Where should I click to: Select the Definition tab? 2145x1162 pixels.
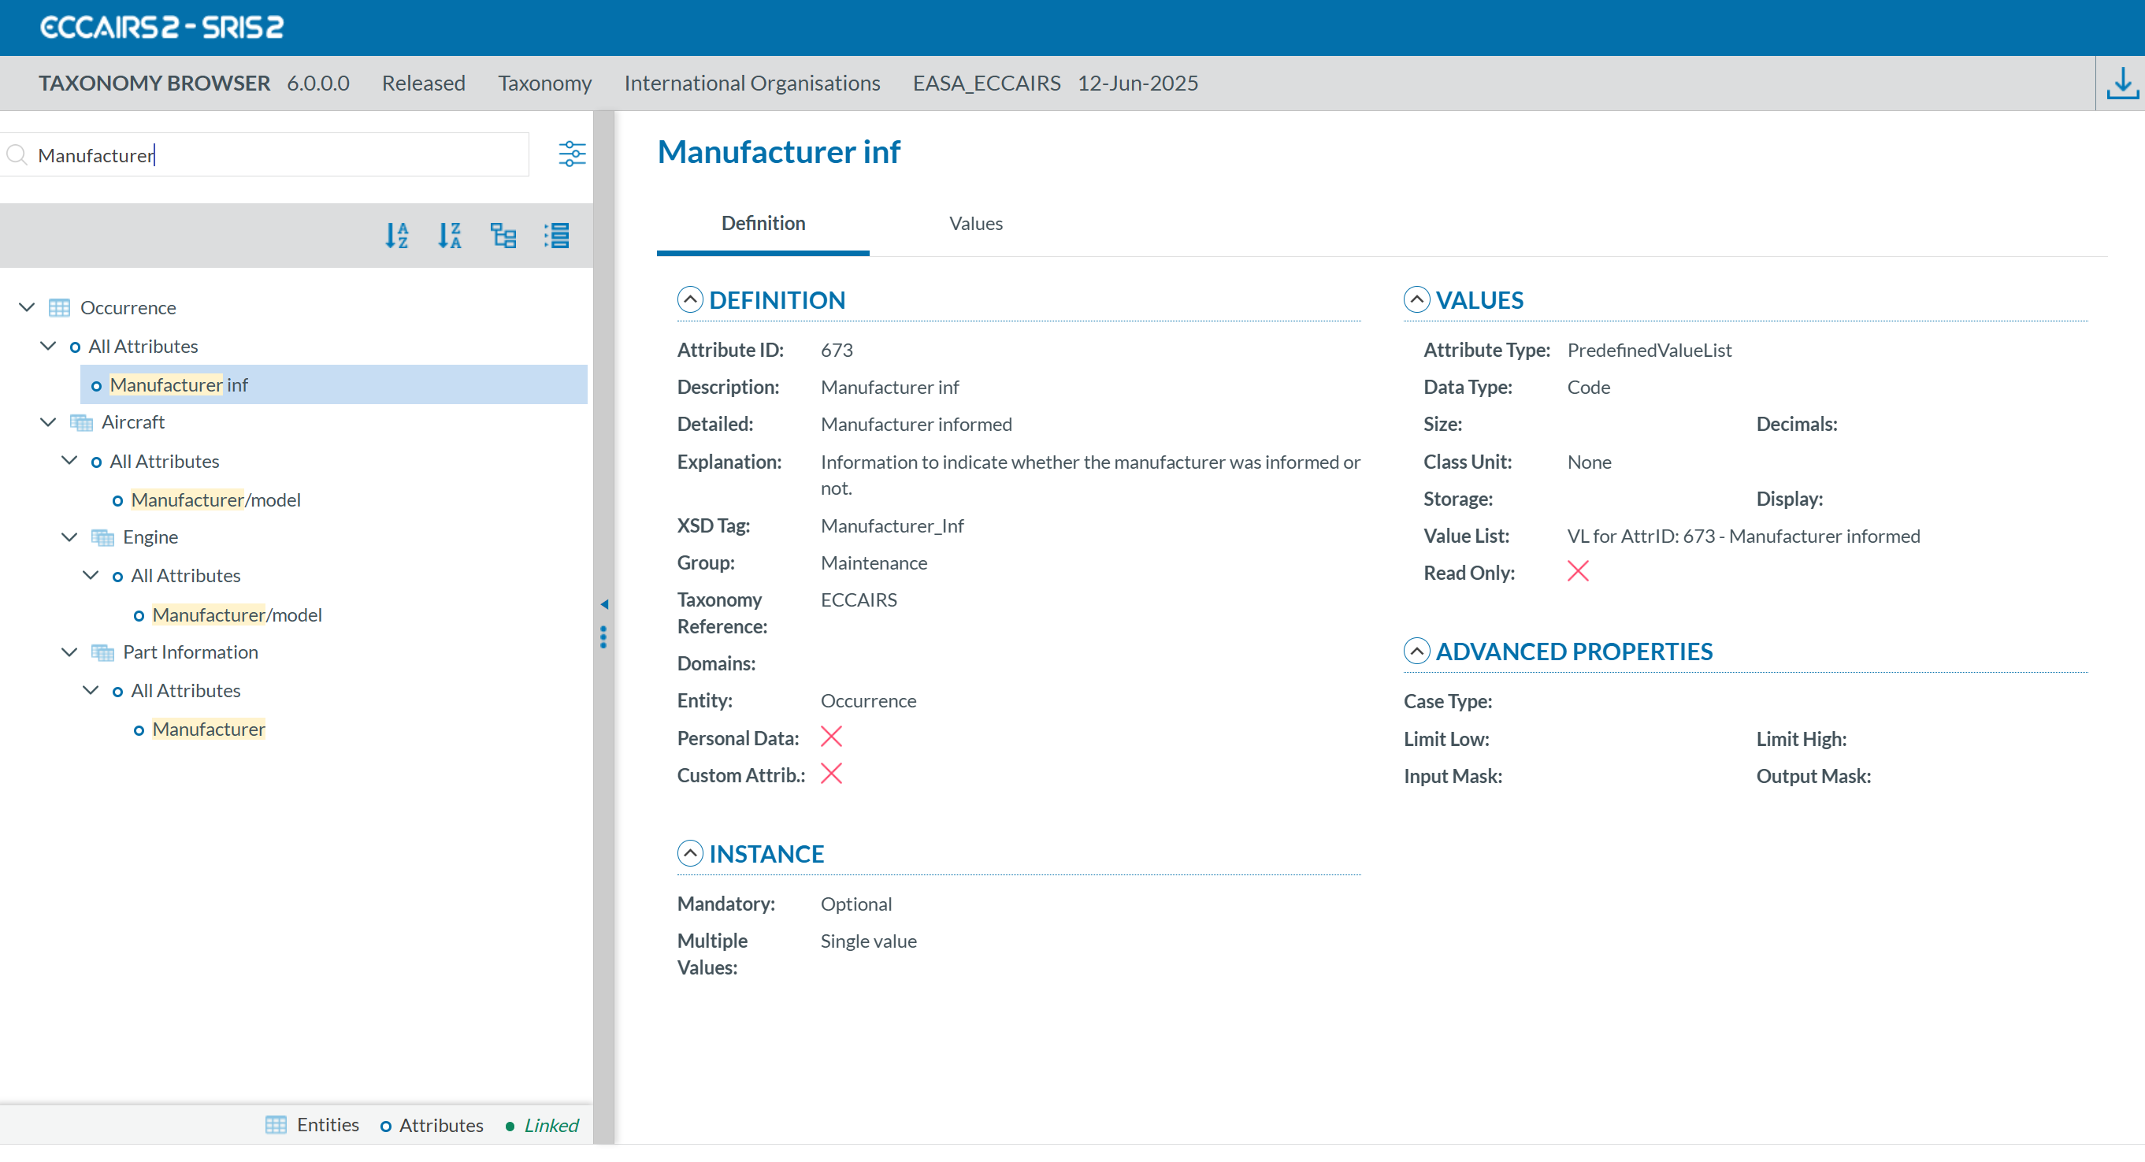(763, 223)
